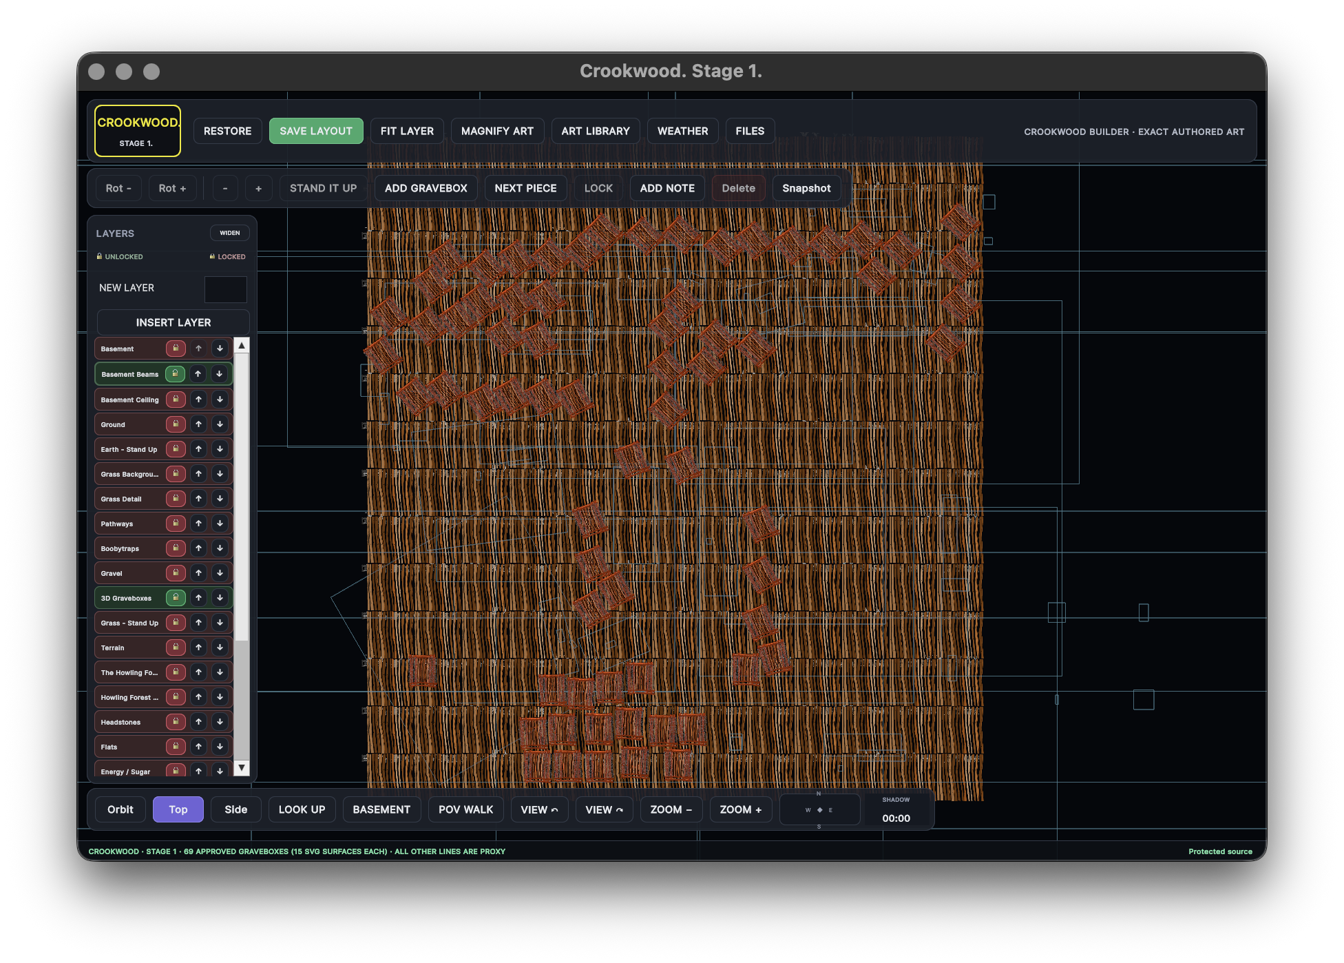Toggle lock on the Pathways layer
Image resolution: width=1344 pixels, height=963 pixels.
(176, 524)
